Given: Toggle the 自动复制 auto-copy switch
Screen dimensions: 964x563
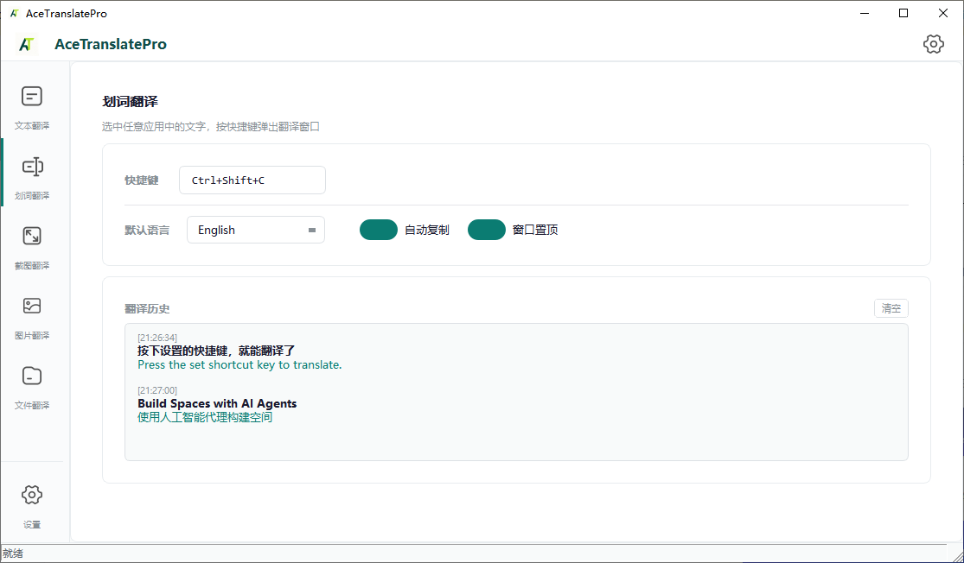Looking at the screenshot, I should pyautogui.click(x=379, y=230).
